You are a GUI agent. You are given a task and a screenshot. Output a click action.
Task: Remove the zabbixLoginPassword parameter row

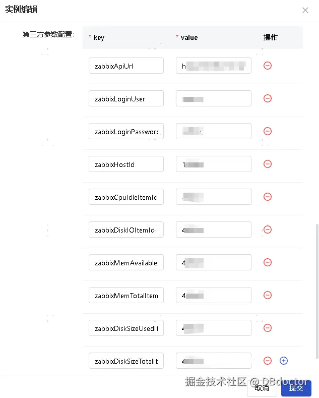coord(268,131)
